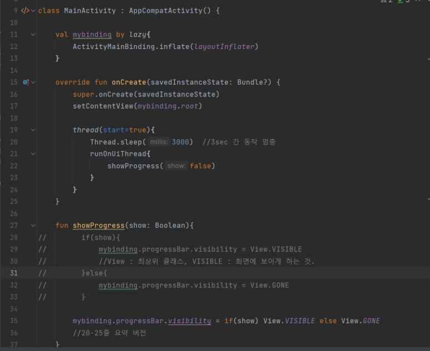
Task: Click the start=true named argument
Action: [125, 130]
